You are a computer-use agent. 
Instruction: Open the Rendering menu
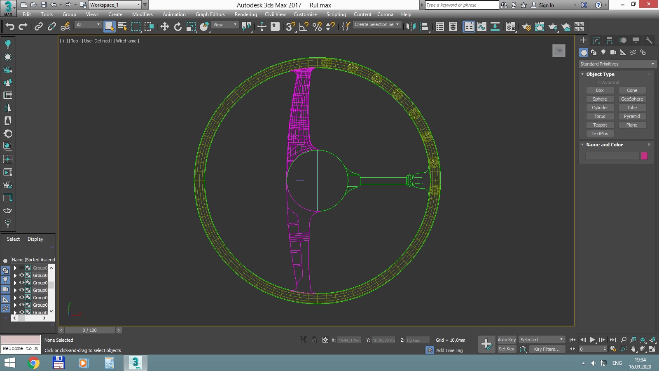(245, 14)
